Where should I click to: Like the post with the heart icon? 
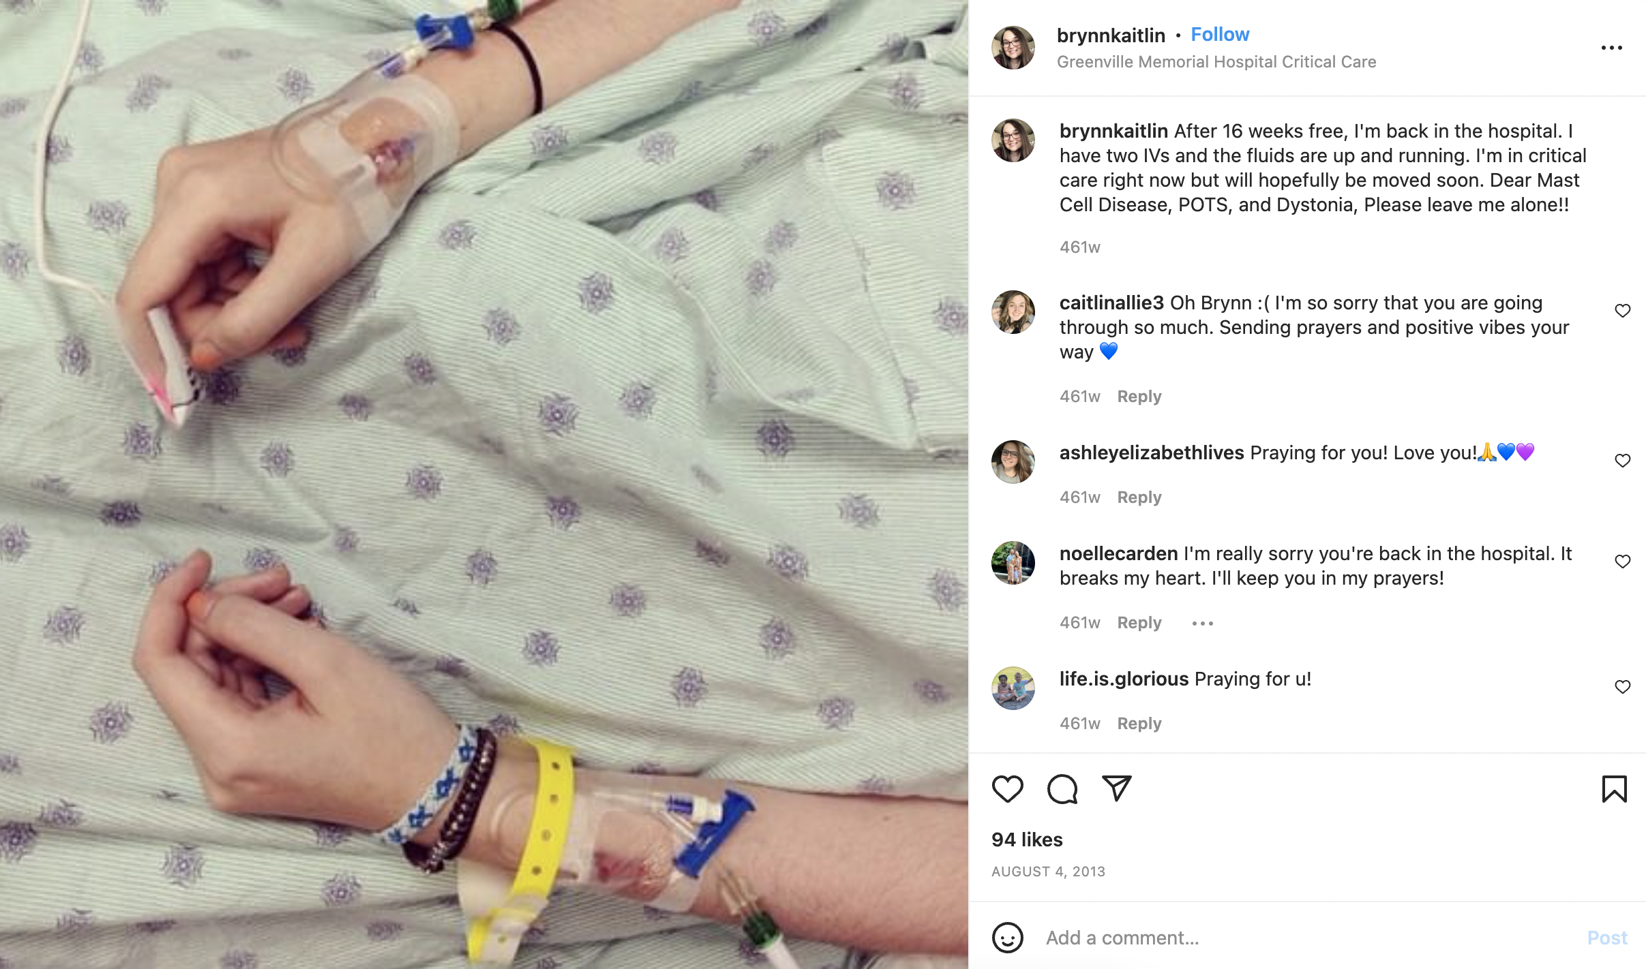[1007, 789]
